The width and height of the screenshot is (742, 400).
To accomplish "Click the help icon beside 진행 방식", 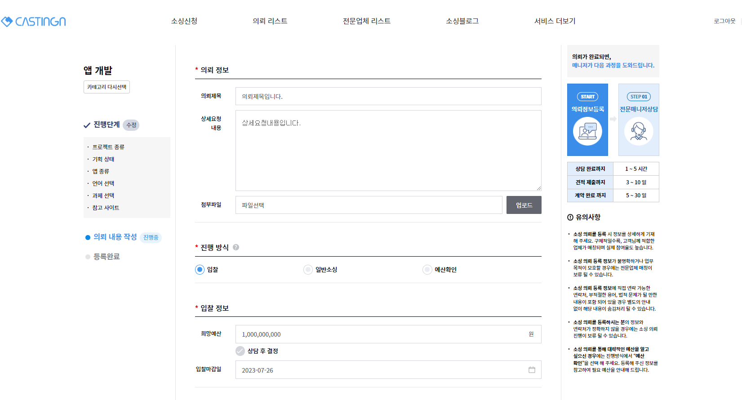I will (236, 247).
